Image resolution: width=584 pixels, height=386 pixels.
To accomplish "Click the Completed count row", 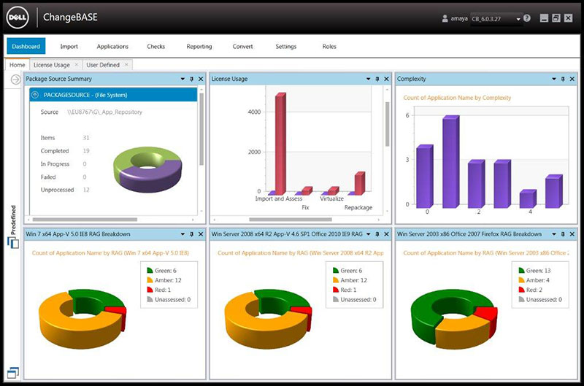I will [65, 151].
